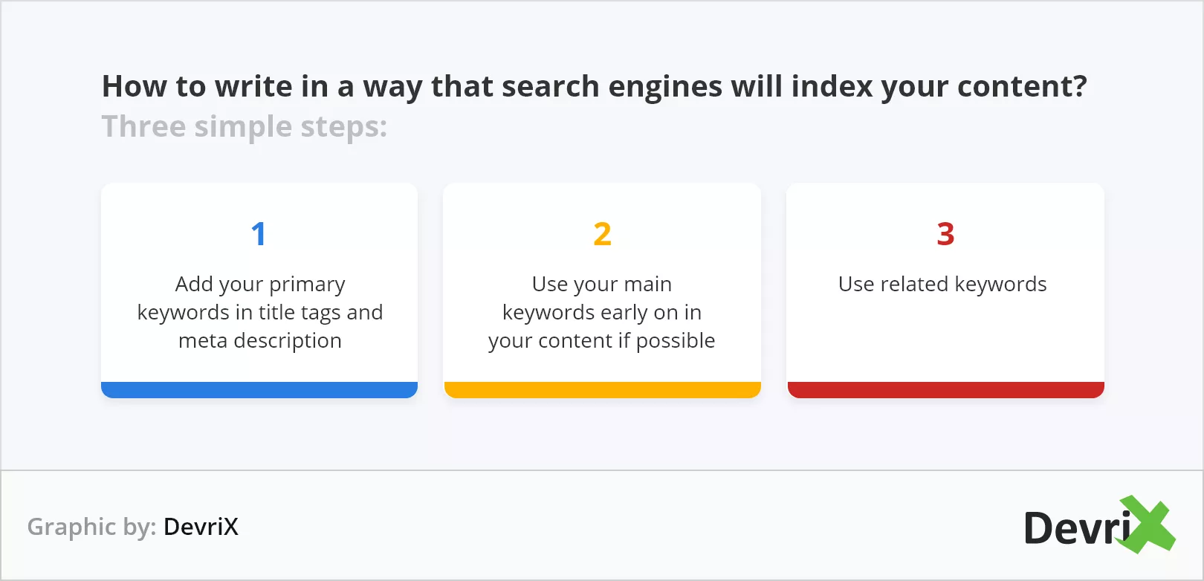Click the DevriX name after 'Graphic by:'
The height and width of the screenshot is (581, 1204).
(x=201, y=527)
